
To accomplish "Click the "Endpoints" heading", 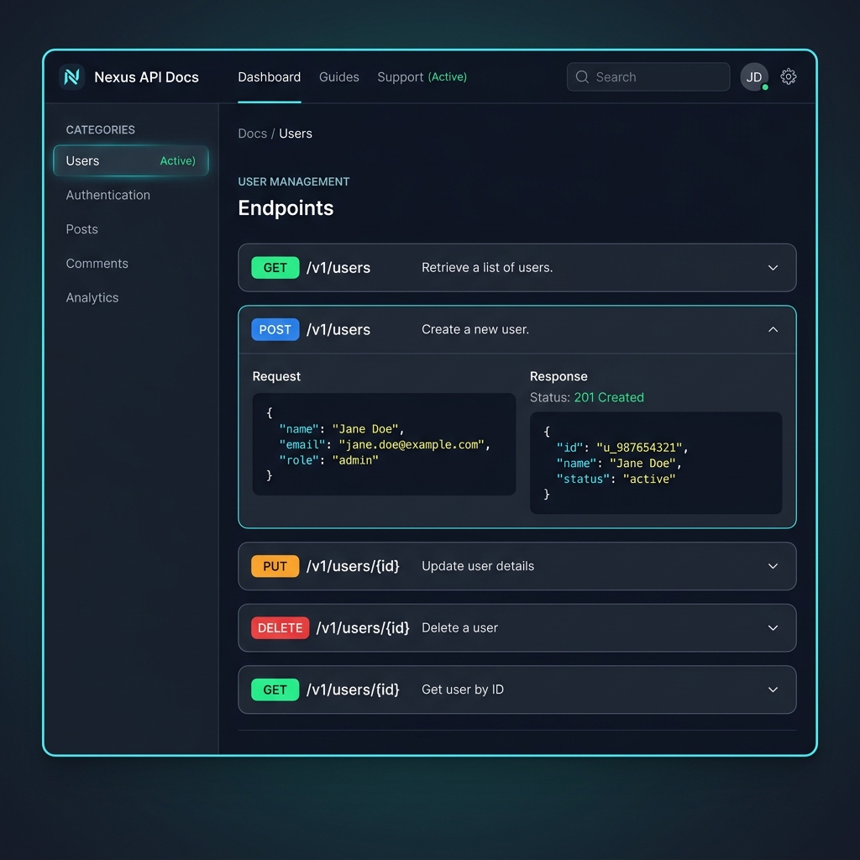I will coord(286,208).
